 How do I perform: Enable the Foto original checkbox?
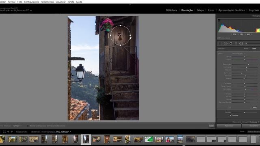coord(219,38)
